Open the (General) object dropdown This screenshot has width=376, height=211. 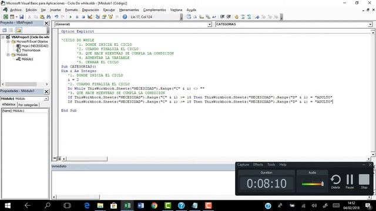[x=210, y=24]
